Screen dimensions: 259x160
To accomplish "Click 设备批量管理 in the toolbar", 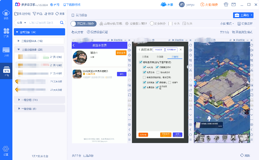I will coord(136,24).
